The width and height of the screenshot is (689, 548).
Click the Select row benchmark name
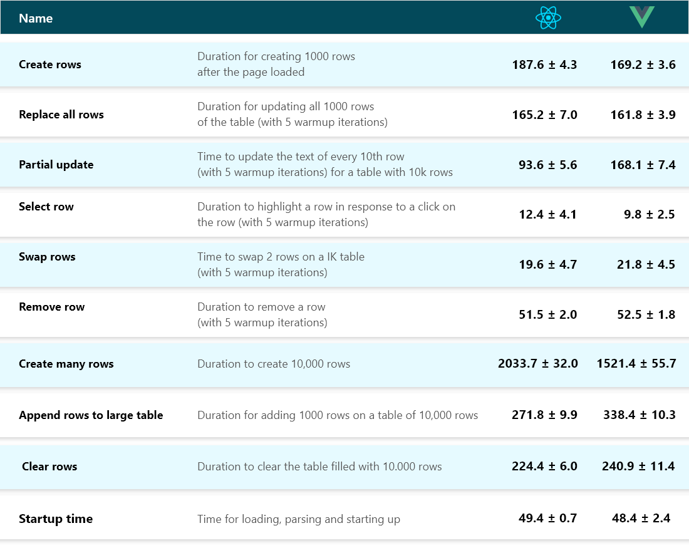point(46,207)
